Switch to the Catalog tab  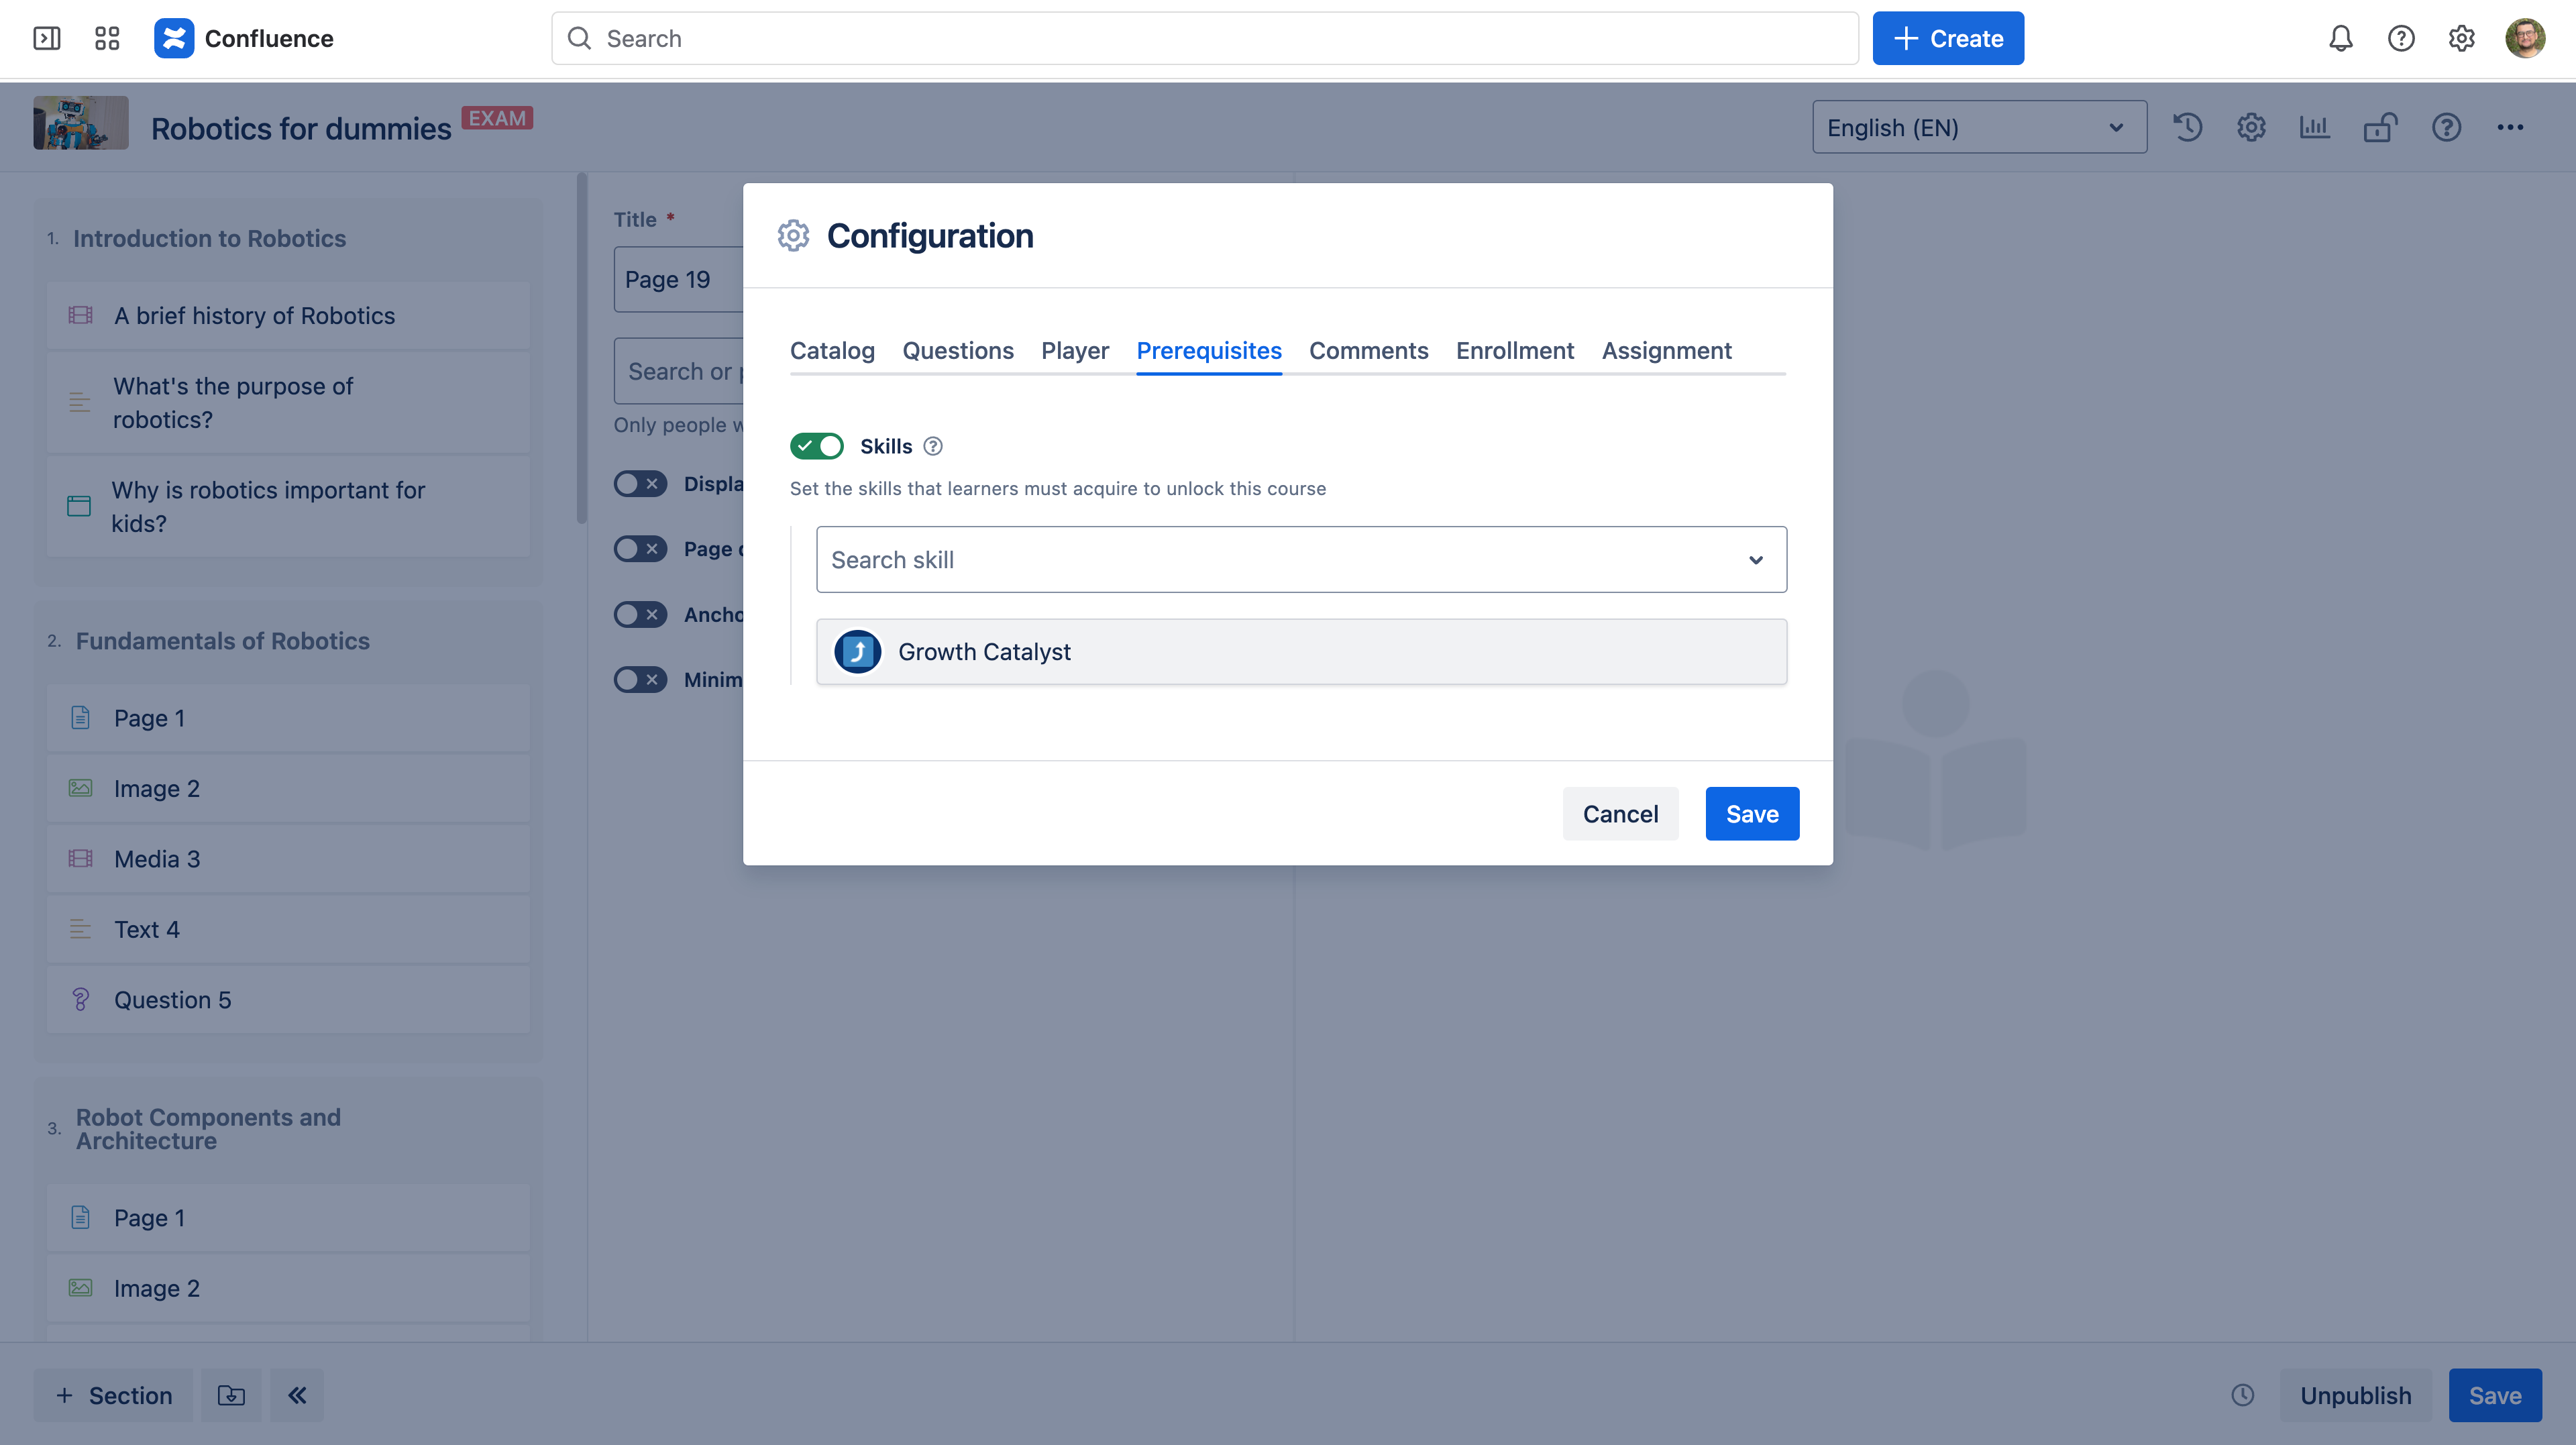[x=832, y=351]
